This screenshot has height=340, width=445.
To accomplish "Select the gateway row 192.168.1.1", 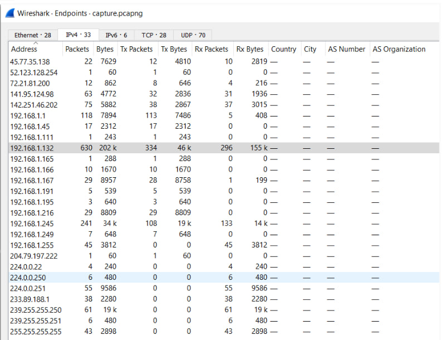I will tap(224, 115).
